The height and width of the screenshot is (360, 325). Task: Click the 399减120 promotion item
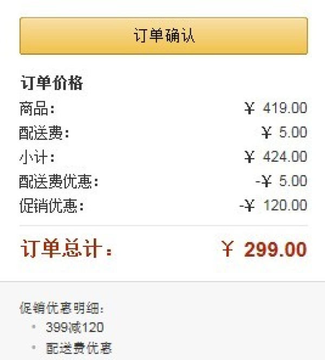tap(75, 327)
